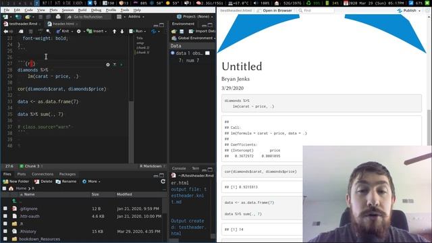Maximize the Files pane
The width and height of the screenshot is (432, 243).
pos(162,175)
